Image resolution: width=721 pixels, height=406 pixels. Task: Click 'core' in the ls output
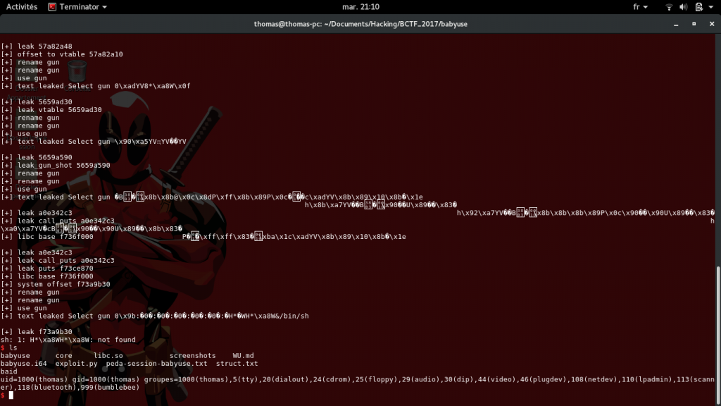63,355
